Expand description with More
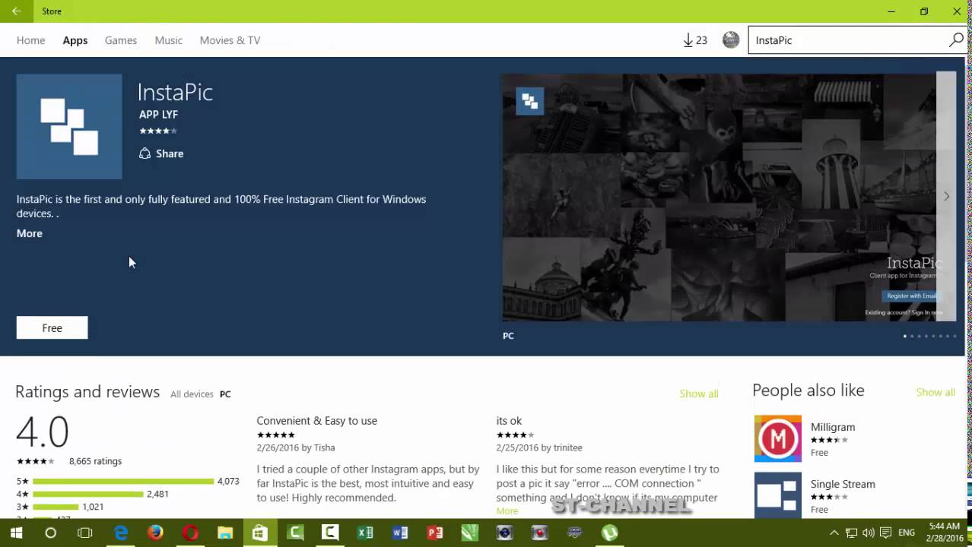Screen dimensions: 972x547 click(30, 233)
